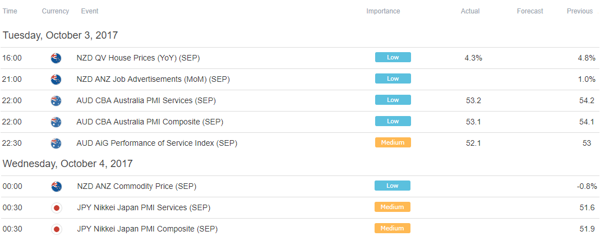
Task: Open NZD QV House Prices (YoY) event
Action: (x=138, y=58)
